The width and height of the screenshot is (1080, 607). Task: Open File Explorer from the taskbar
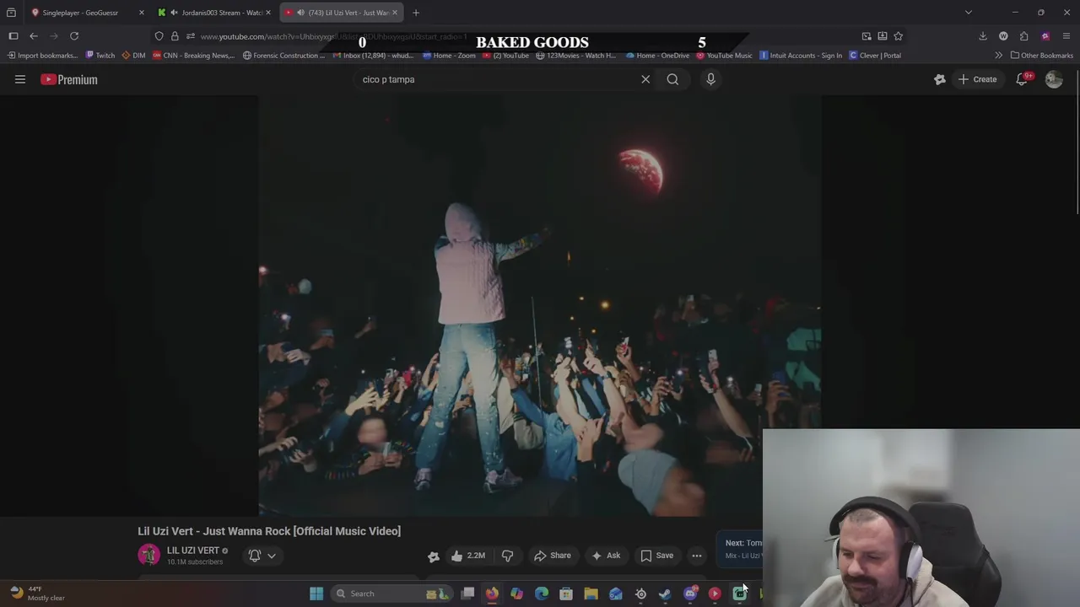click(x=591, y=594)
